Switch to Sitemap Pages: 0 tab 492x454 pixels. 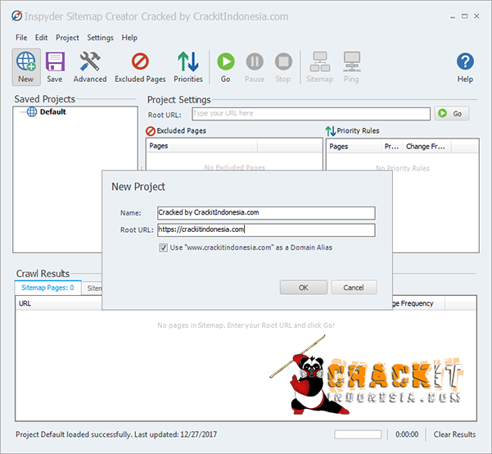tap(48, 288)
